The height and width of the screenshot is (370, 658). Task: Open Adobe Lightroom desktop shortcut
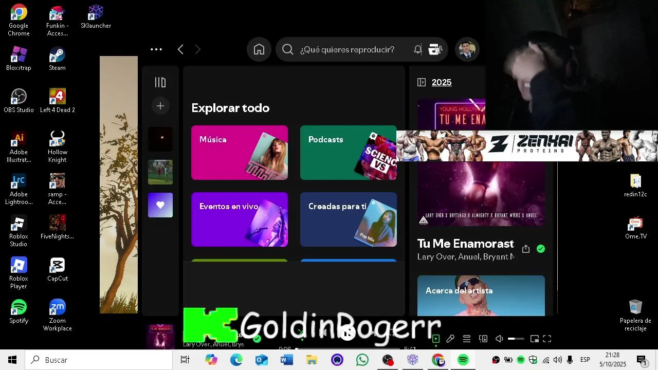tap(19, 189)
